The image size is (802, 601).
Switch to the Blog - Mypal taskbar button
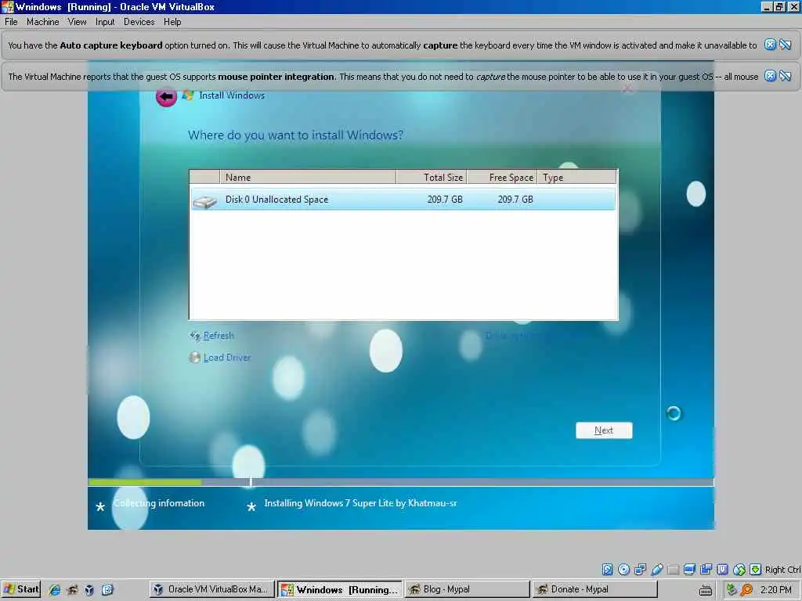(467, 589)
